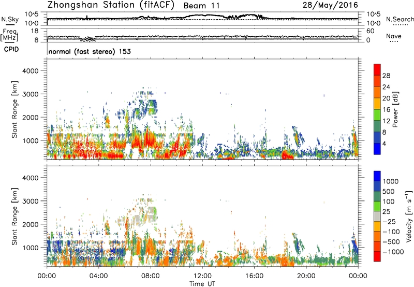Click the '08:00' time axis tick label
Screen dimensions: 414x287
[151, 276]
